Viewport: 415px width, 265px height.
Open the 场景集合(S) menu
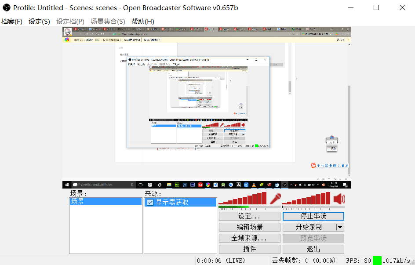point(108,22)
